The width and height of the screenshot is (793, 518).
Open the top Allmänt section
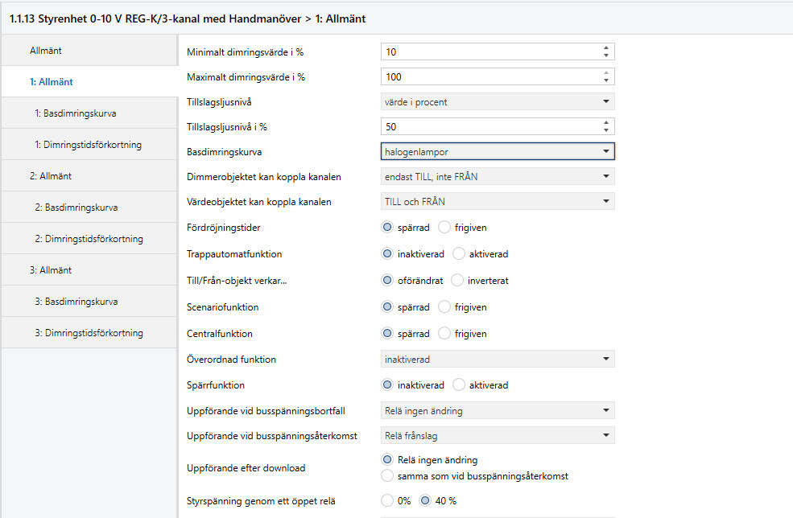[x=47, y=51]
